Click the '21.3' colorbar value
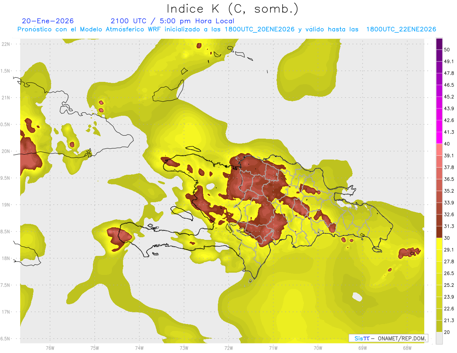Image resolution: width=457 pixels, height=353 pixels. point(449,321)
